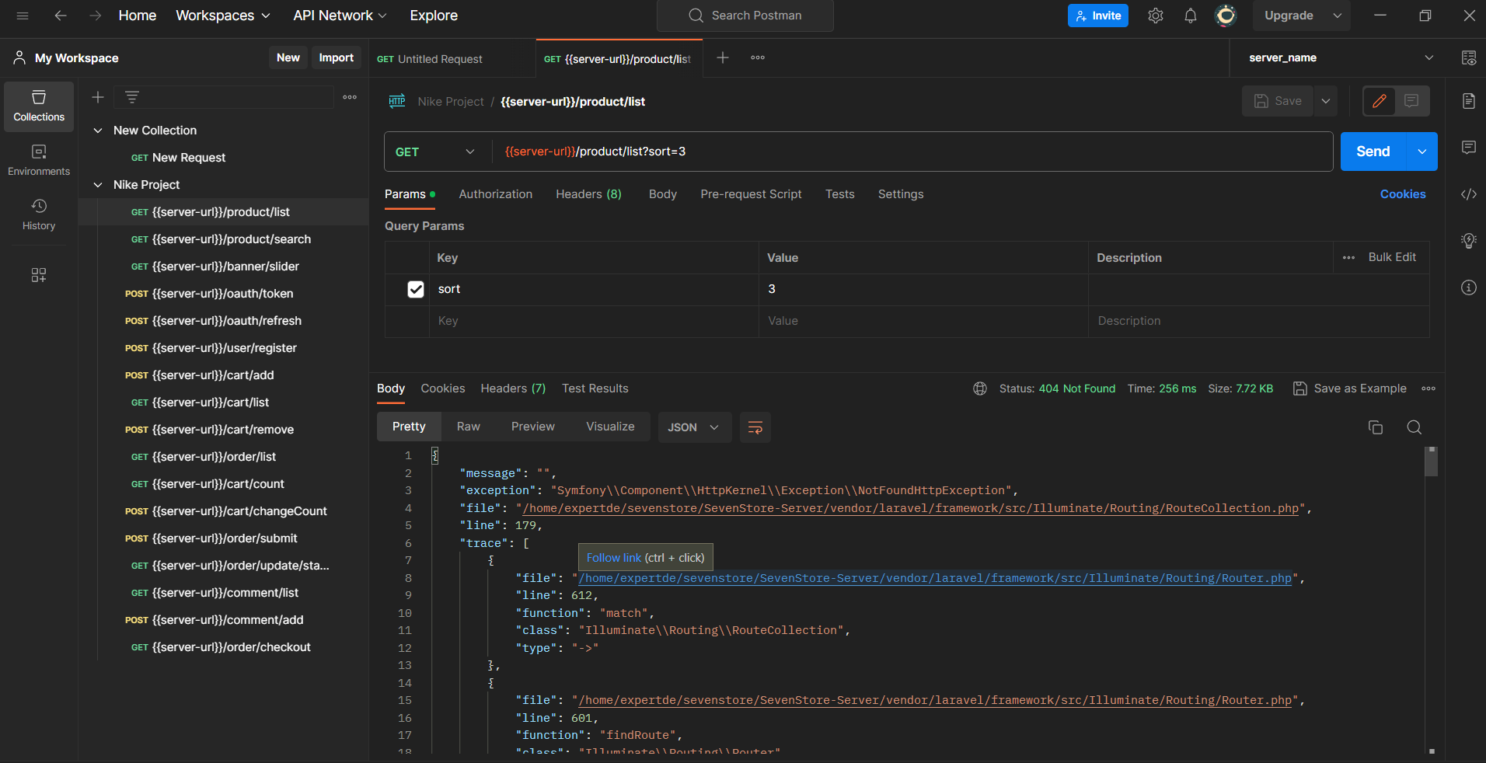Screen dimensions: 1486x763
Task: Select the Raw response view
Action: point(469,427)
